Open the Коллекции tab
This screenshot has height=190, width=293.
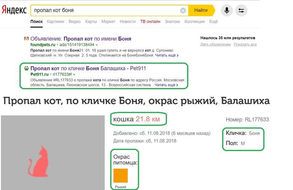click(195, 22)
